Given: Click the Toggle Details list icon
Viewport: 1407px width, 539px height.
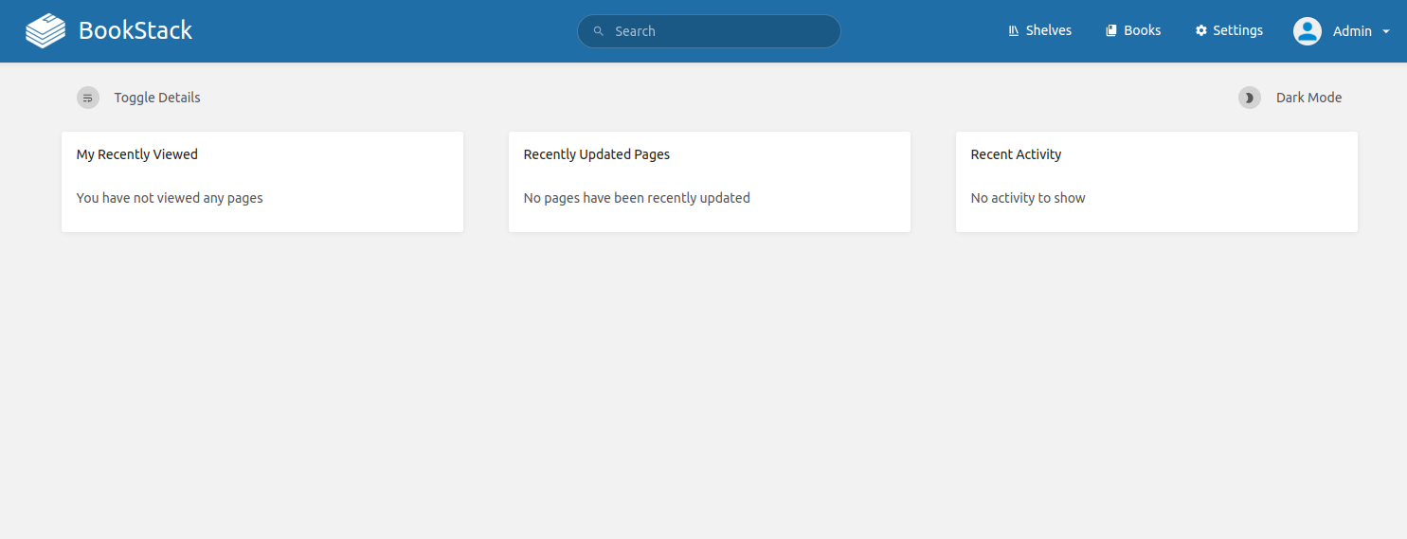Looking at the screenshot, I should coord(88,98).
